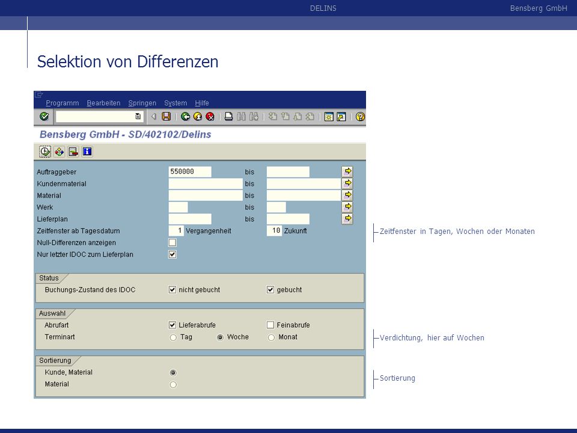Open the Springen menu
Viewport: 577px width, 433px height.
point(142,103)
